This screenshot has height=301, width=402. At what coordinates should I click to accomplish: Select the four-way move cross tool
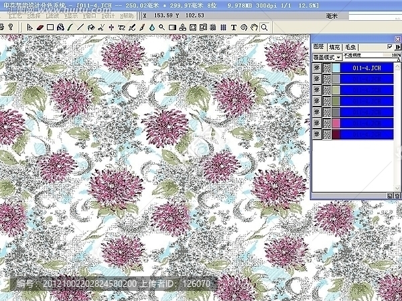111,27
